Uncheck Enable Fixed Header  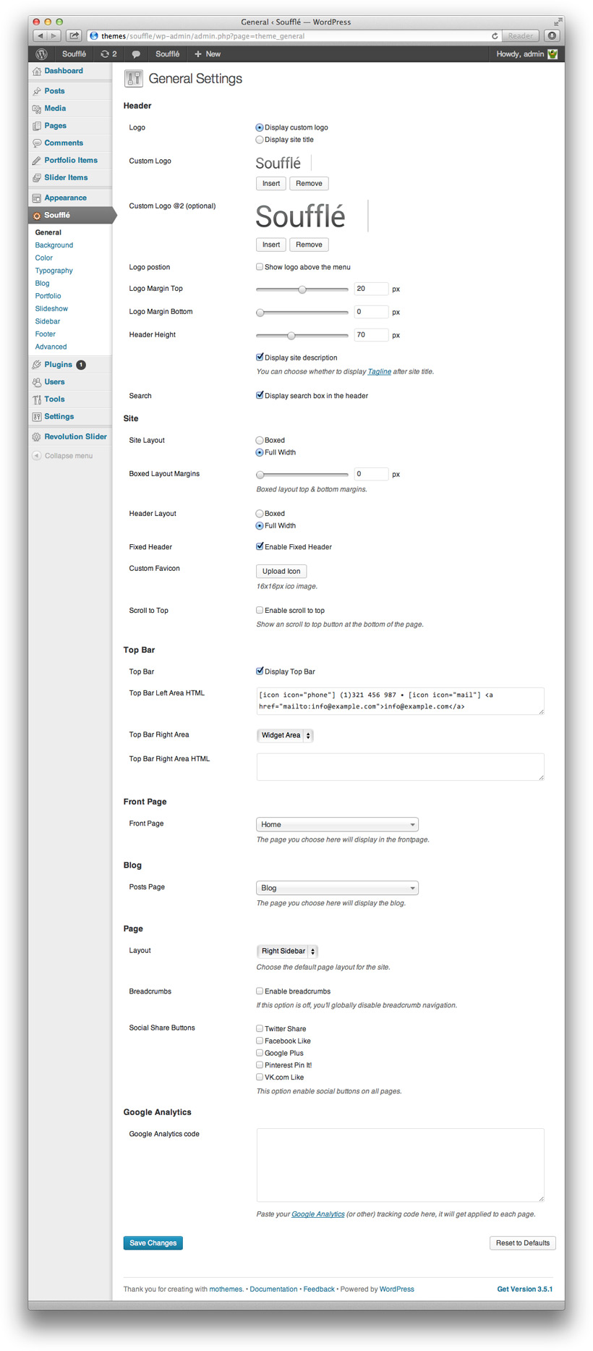pyautogui.click(x=260, y=546)
